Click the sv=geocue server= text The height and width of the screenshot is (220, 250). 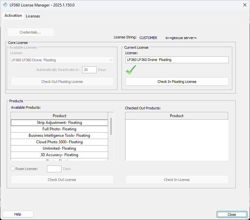point(181,38)
